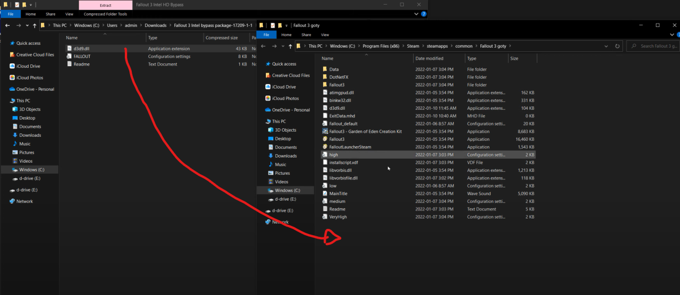
Task: Select atimgpud.dll file
Action: point(342,93)
